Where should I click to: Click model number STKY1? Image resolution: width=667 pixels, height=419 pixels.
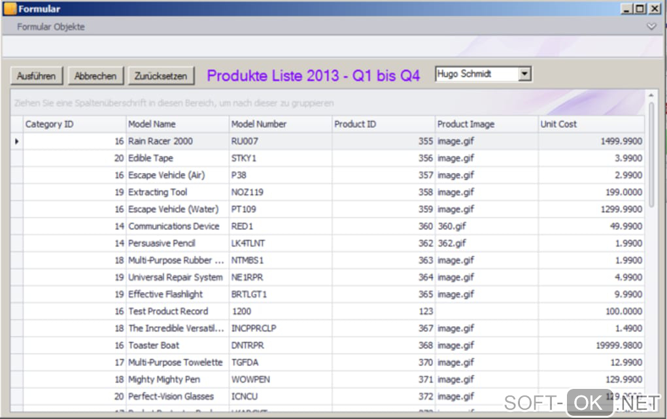(244, 158)
